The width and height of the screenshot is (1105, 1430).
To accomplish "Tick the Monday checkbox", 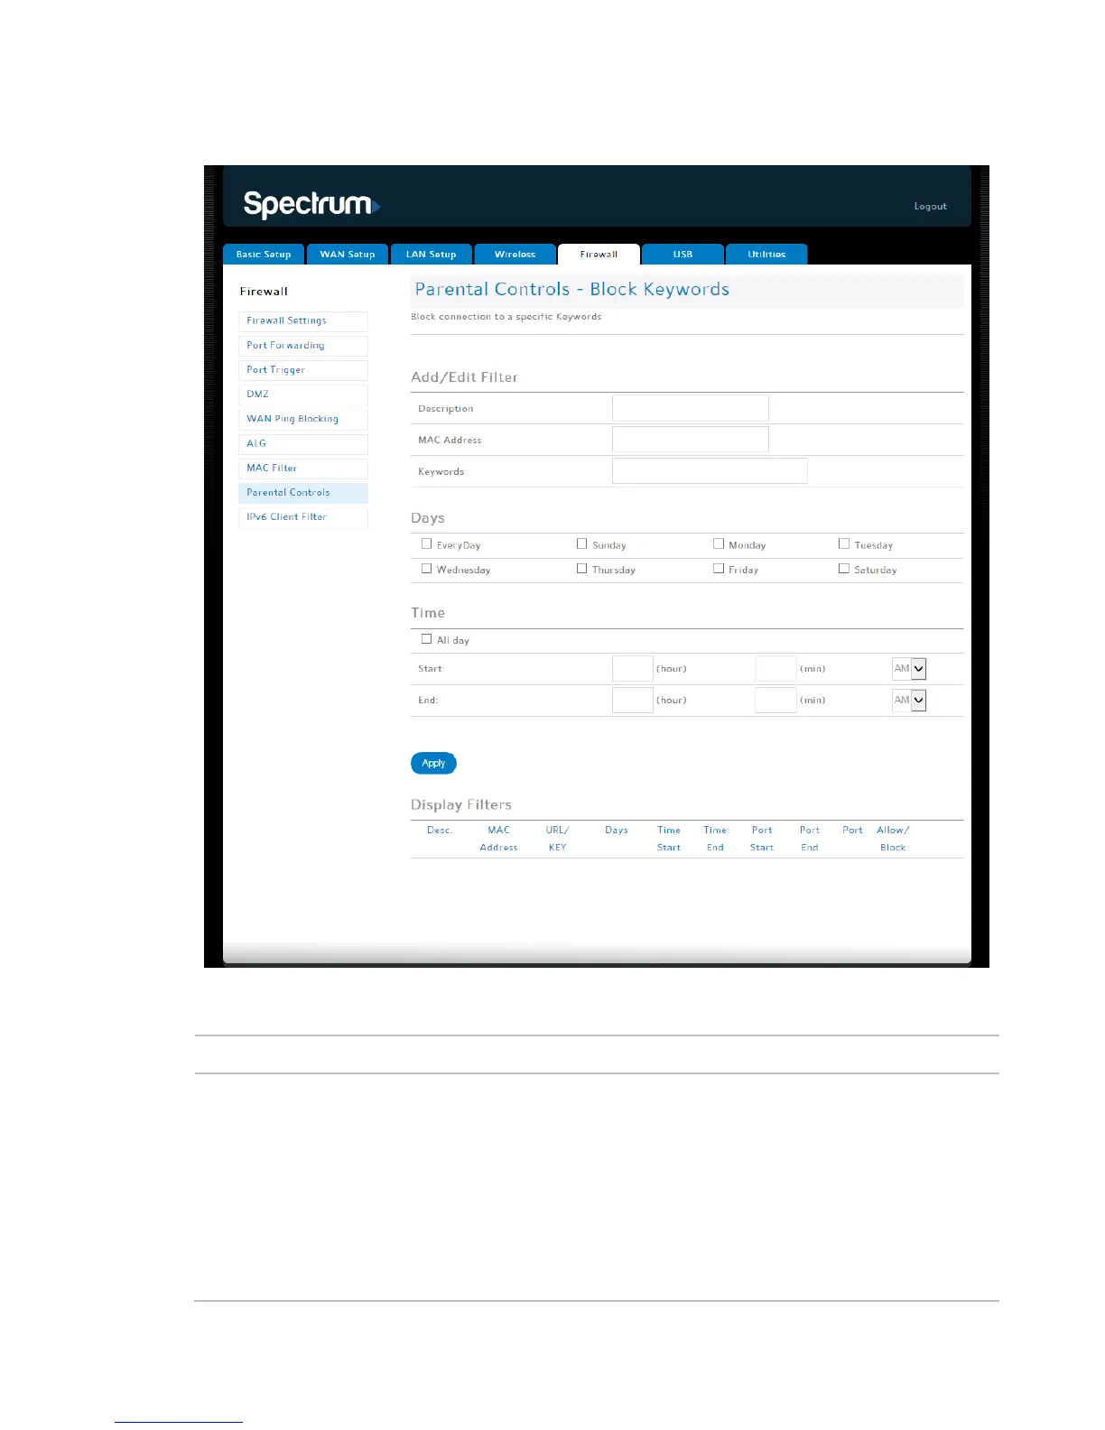I will pos(719,544).
